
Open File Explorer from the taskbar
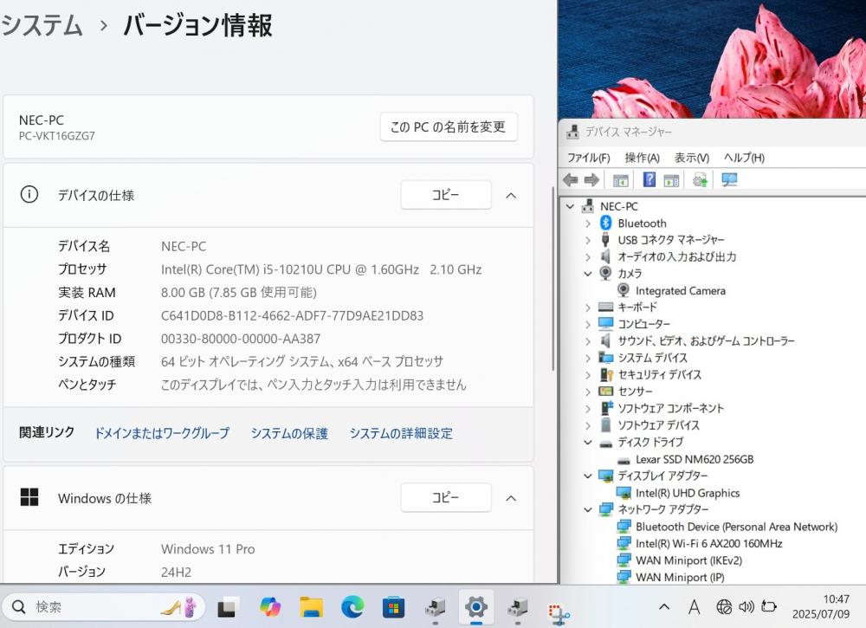click(312, 607)
